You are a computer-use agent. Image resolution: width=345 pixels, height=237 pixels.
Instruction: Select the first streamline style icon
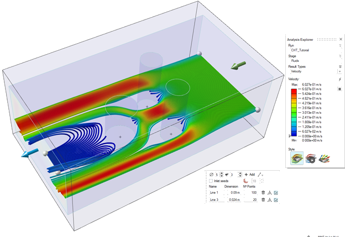(296, 157)
